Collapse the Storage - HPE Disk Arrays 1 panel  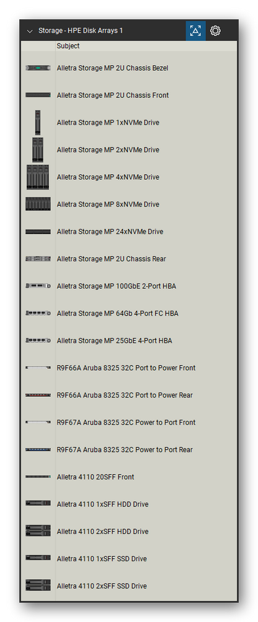[x=30, y=31]
